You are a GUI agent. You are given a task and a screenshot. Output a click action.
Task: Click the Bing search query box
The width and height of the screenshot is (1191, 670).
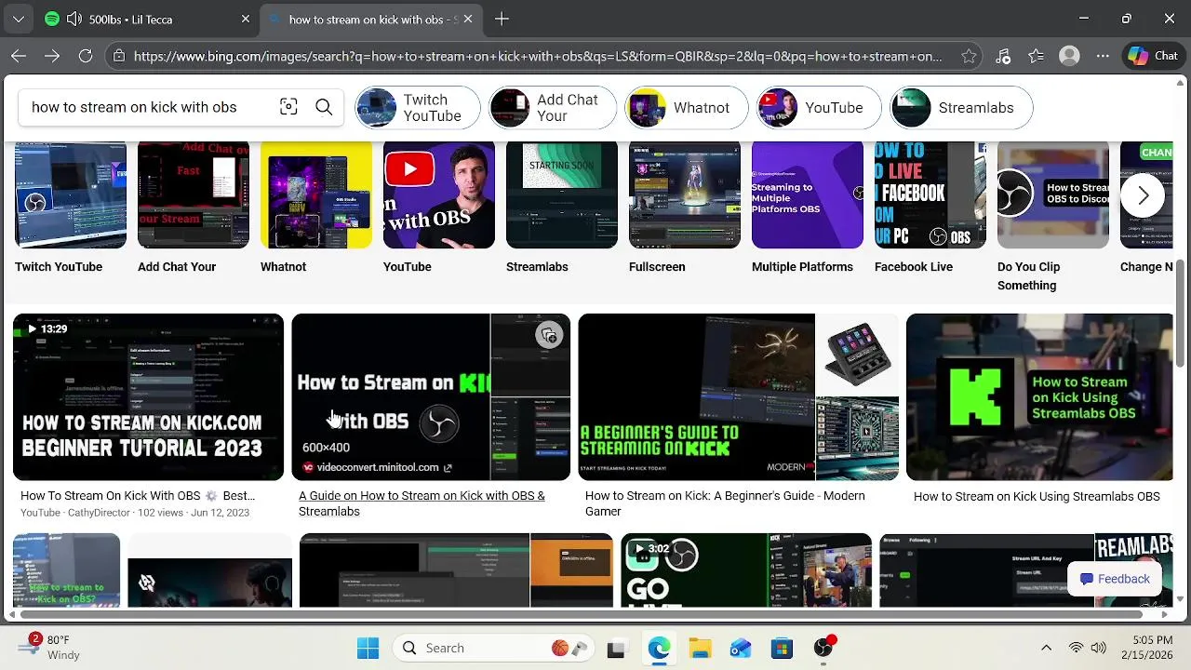[x=149, y=107]
